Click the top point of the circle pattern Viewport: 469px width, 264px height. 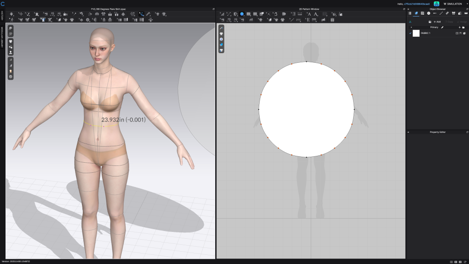point(306,62)
